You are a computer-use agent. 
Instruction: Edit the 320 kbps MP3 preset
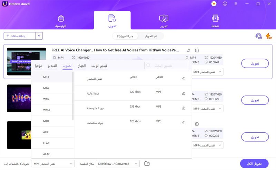(x=183, y=93)
